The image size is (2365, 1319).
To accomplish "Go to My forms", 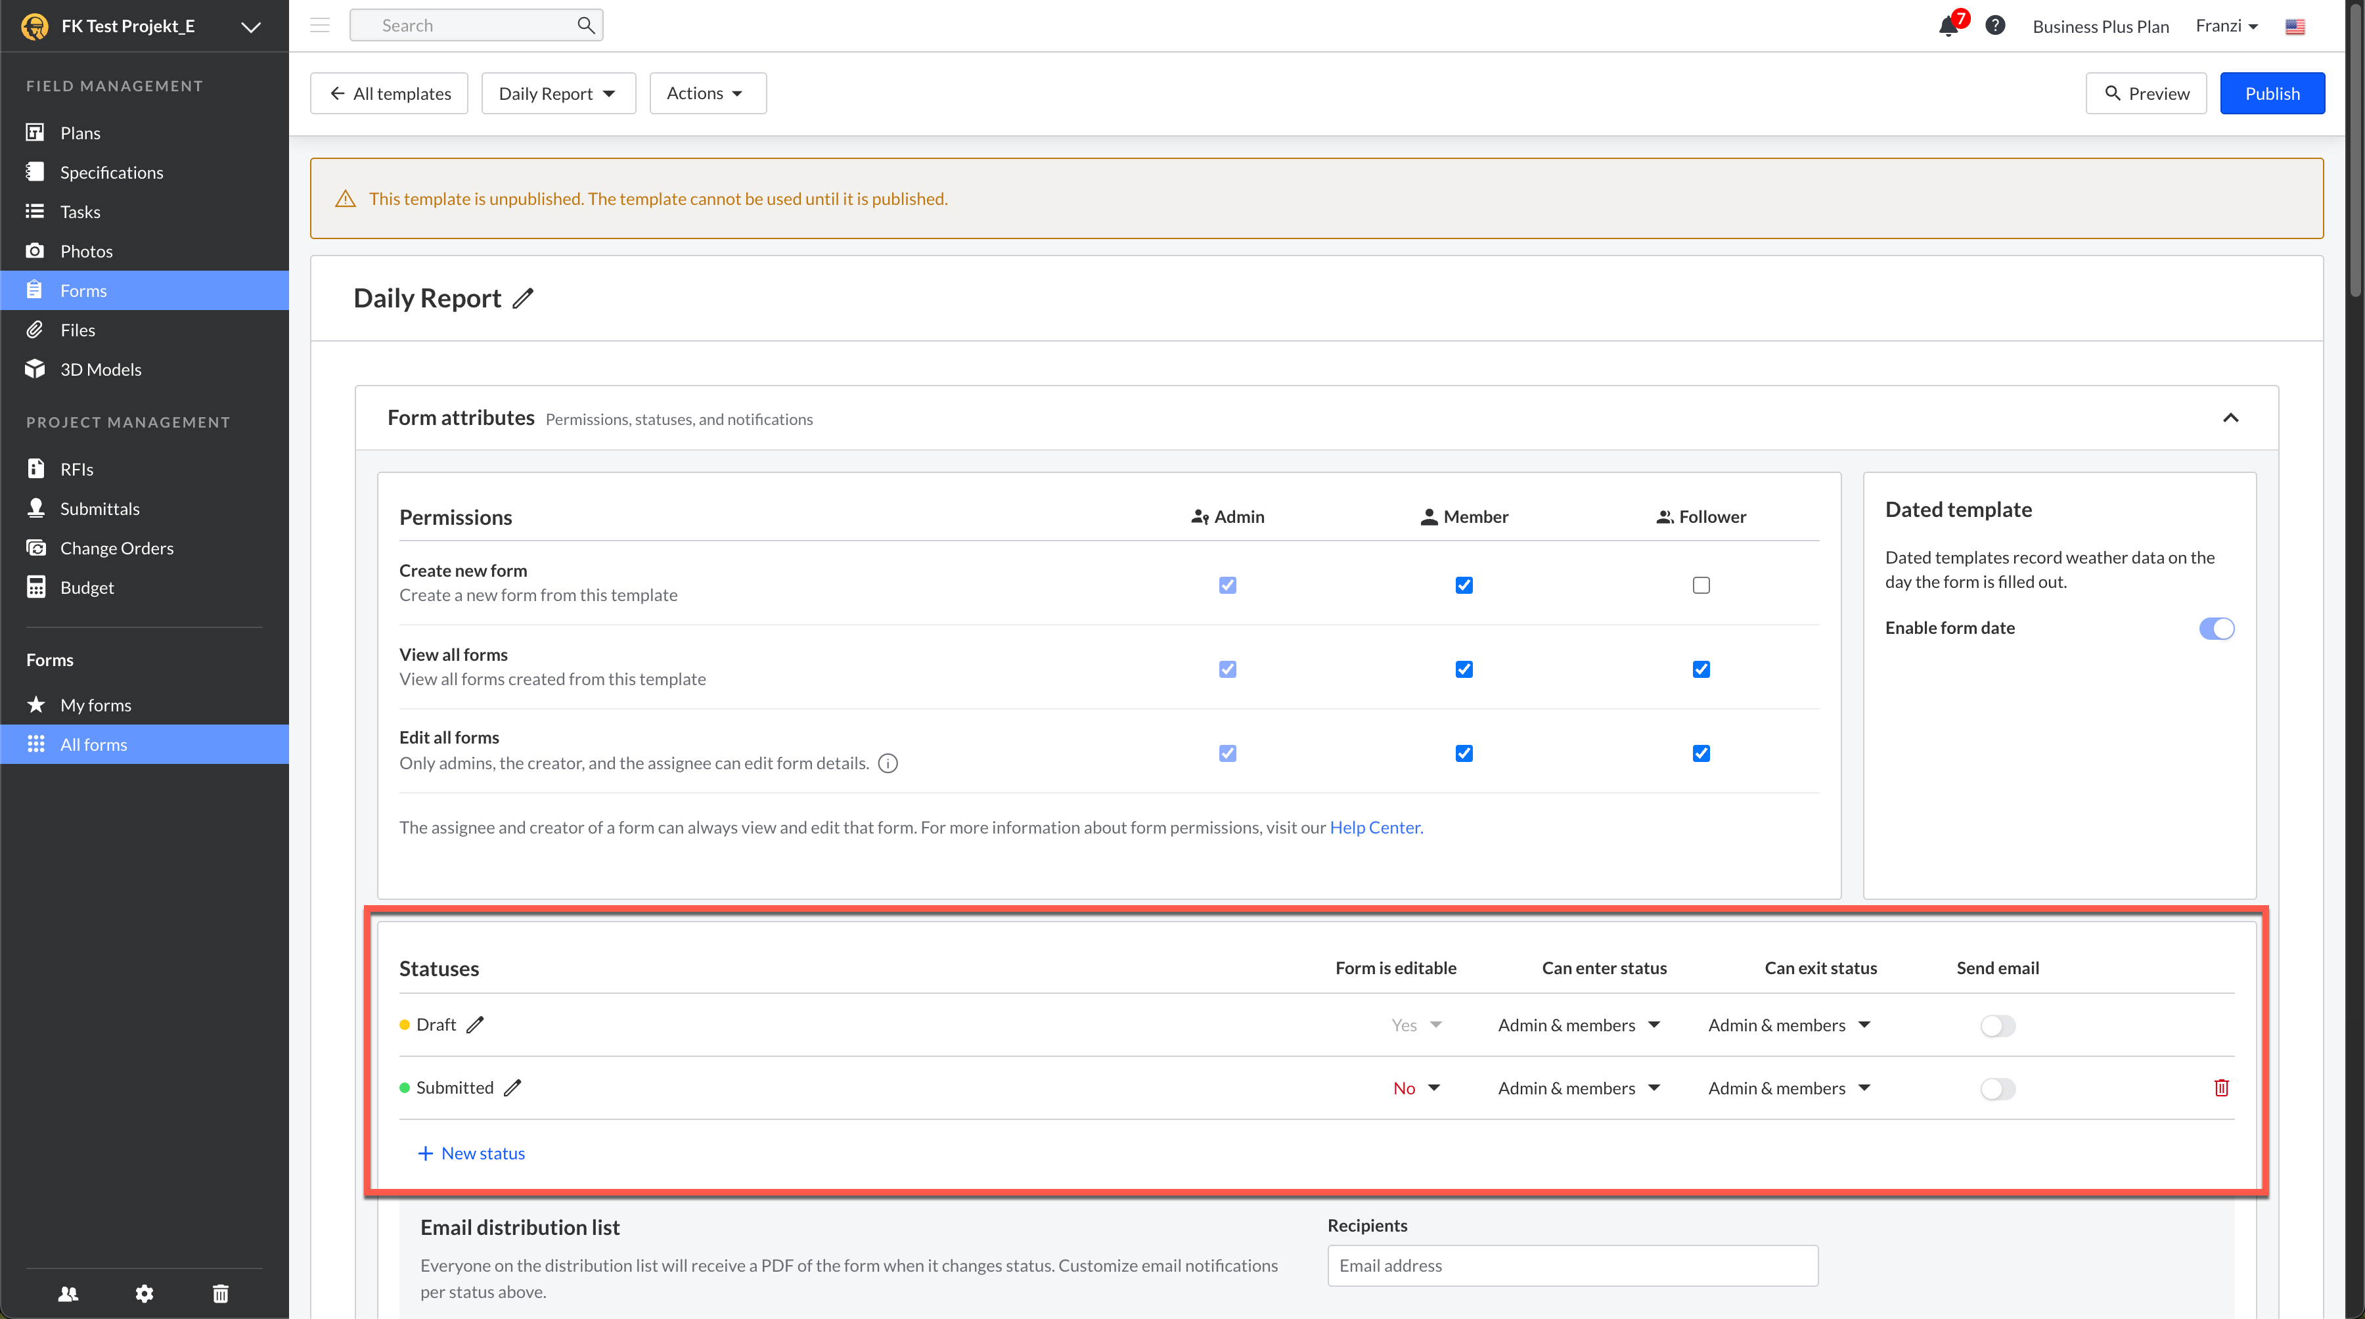I will point(95,705).
